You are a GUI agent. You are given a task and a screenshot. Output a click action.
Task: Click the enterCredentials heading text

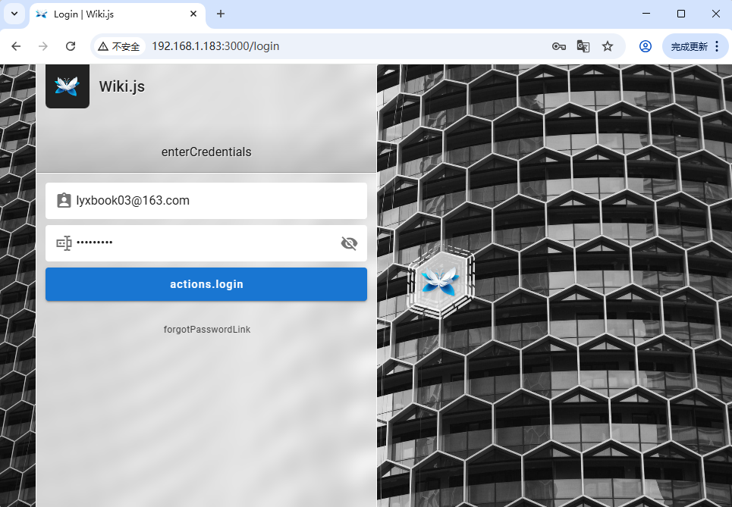[206, 152]
